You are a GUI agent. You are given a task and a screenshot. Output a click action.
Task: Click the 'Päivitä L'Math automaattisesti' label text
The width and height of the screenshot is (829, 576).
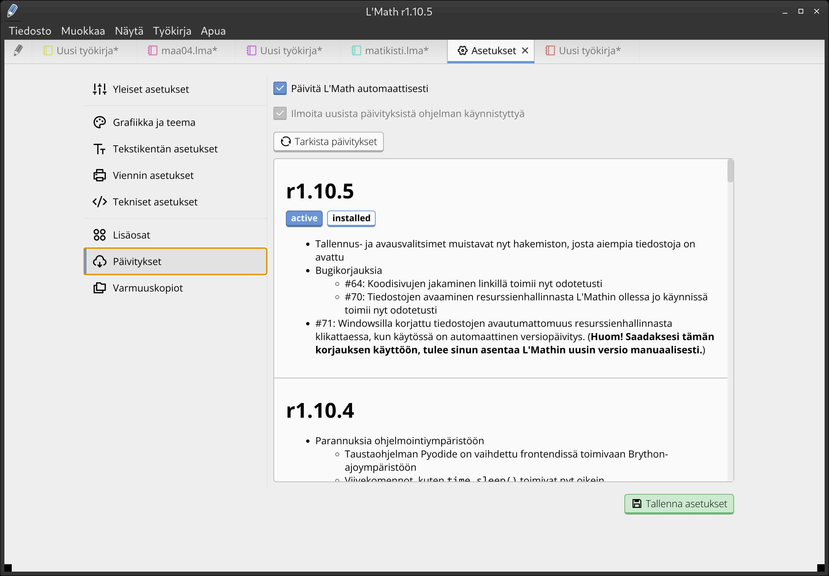coord(359,89)
